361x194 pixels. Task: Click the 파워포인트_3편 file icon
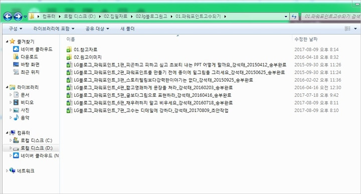click(x=69, y=80)
